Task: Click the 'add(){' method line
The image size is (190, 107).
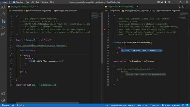Action: click(23, 72)
